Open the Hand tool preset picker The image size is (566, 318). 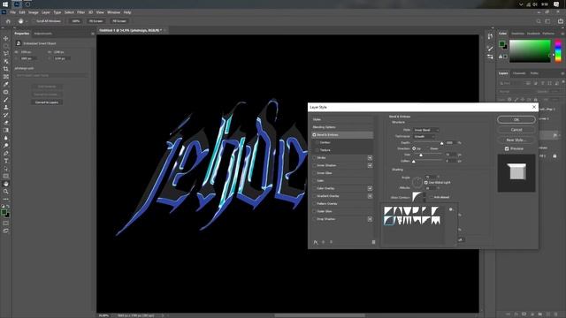pos(22,21)
